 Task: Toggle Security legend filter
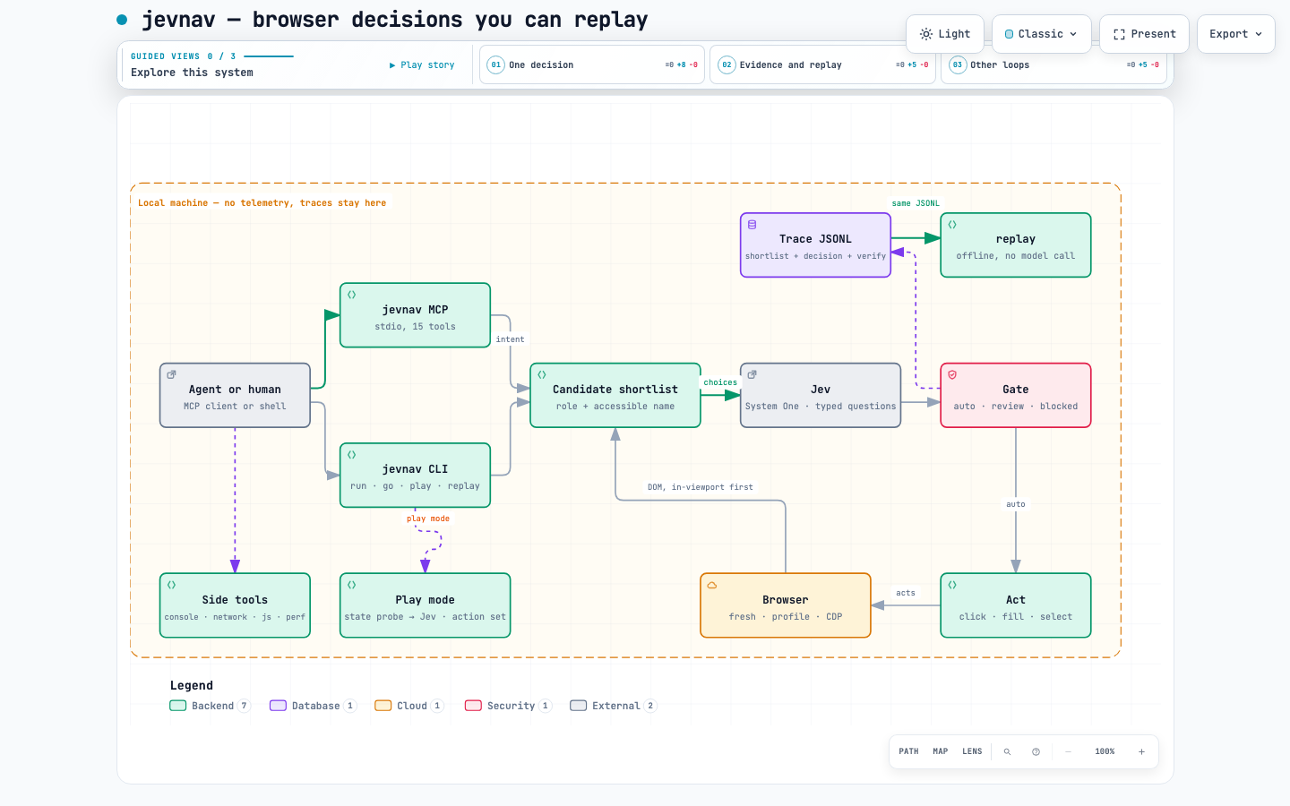click(x=508, y=706)
